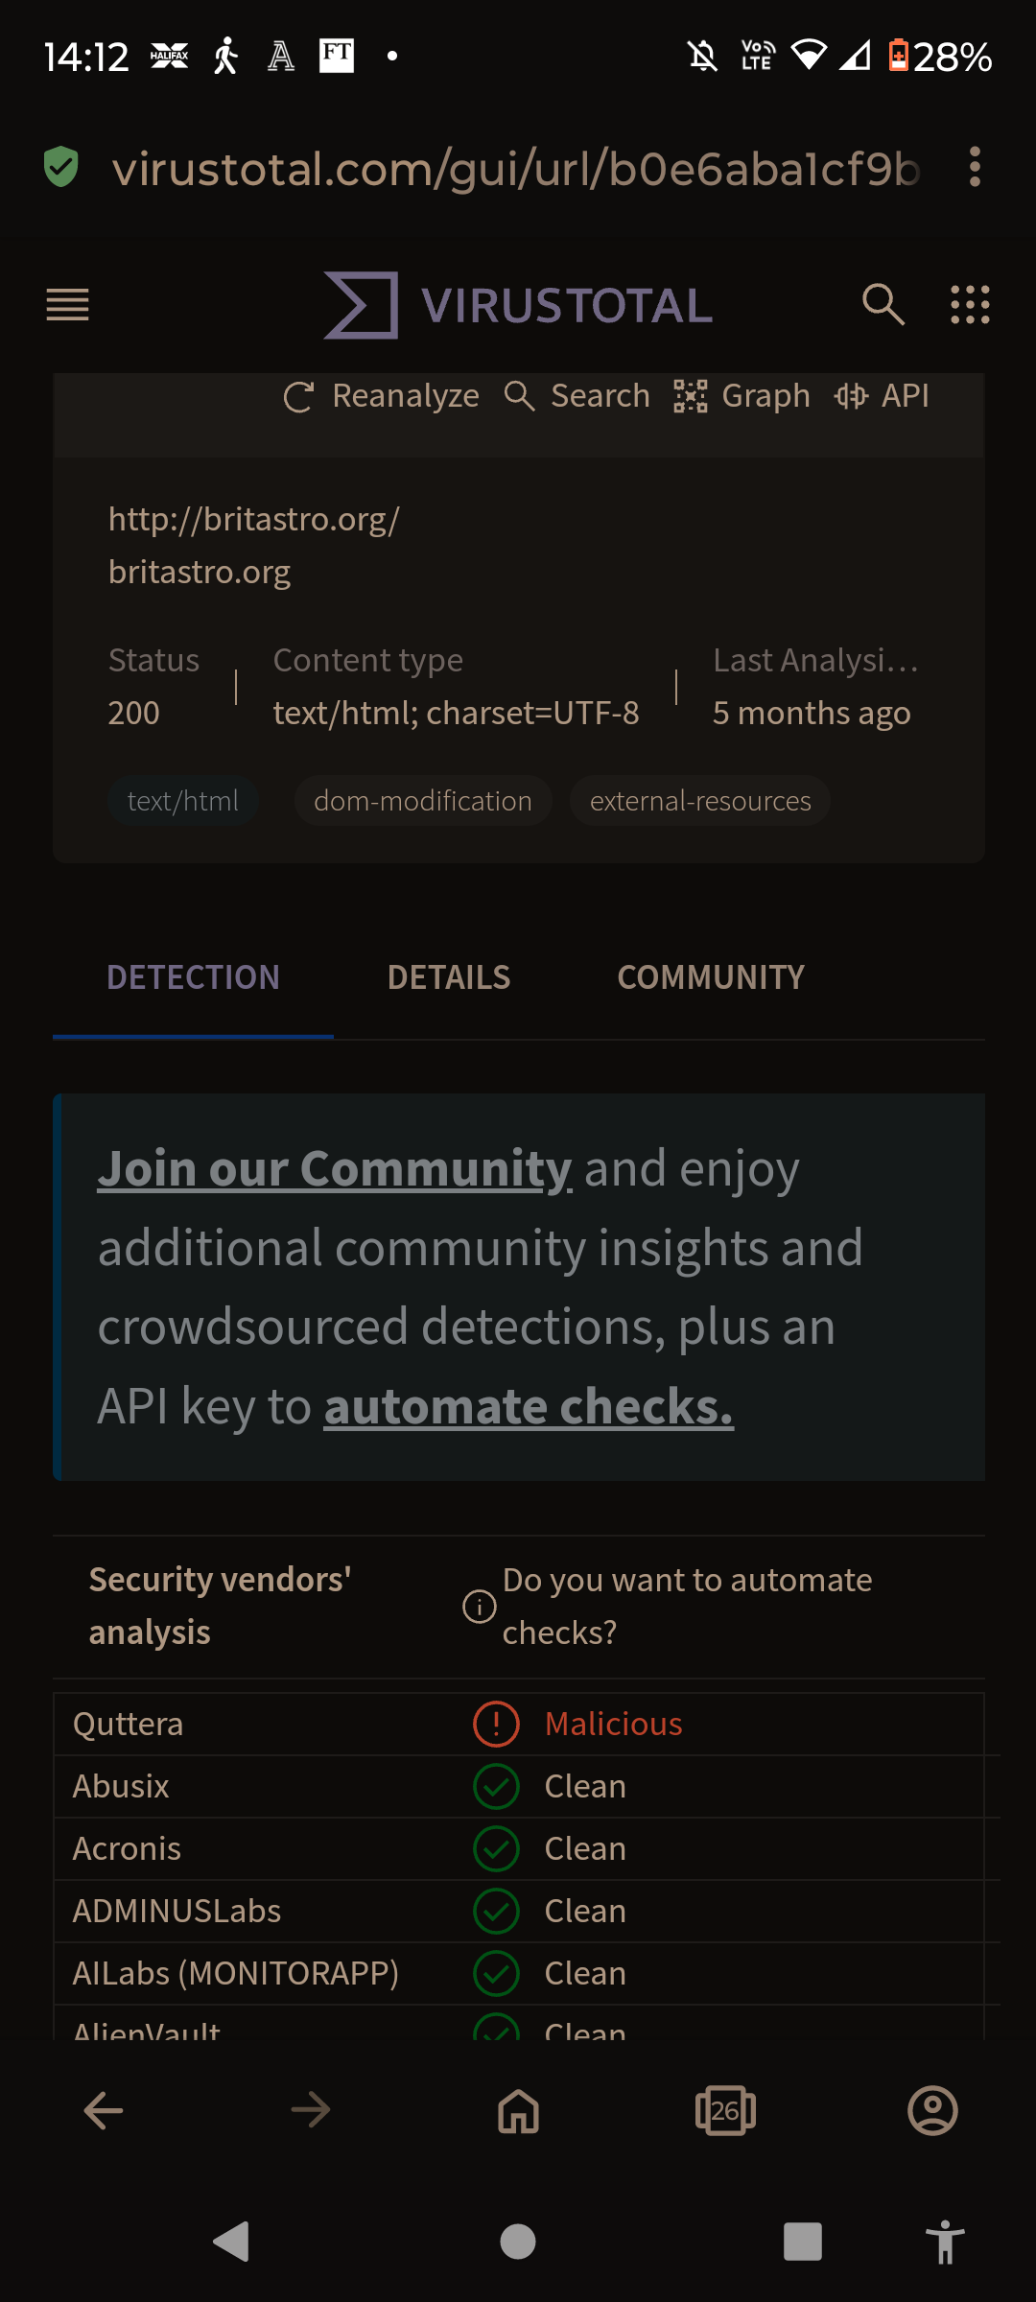Image resolution: width=1036 pixels, height=2302 pixels.
Task: Tap the Android recents square button
Action: (x=803, y=2242)
